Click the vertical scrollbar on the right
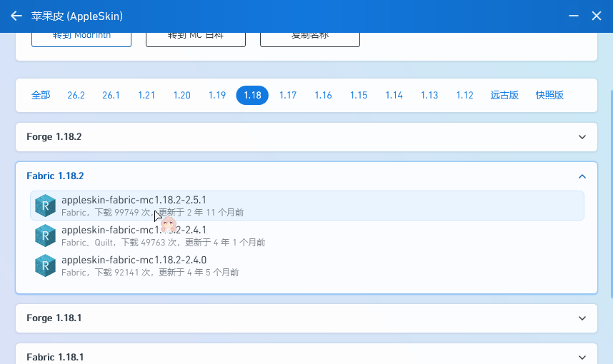Image resolution: width=613 pixels, height=364 pixels. tap(611, 195)
